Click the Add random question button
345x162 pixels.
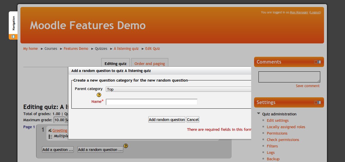167,119
